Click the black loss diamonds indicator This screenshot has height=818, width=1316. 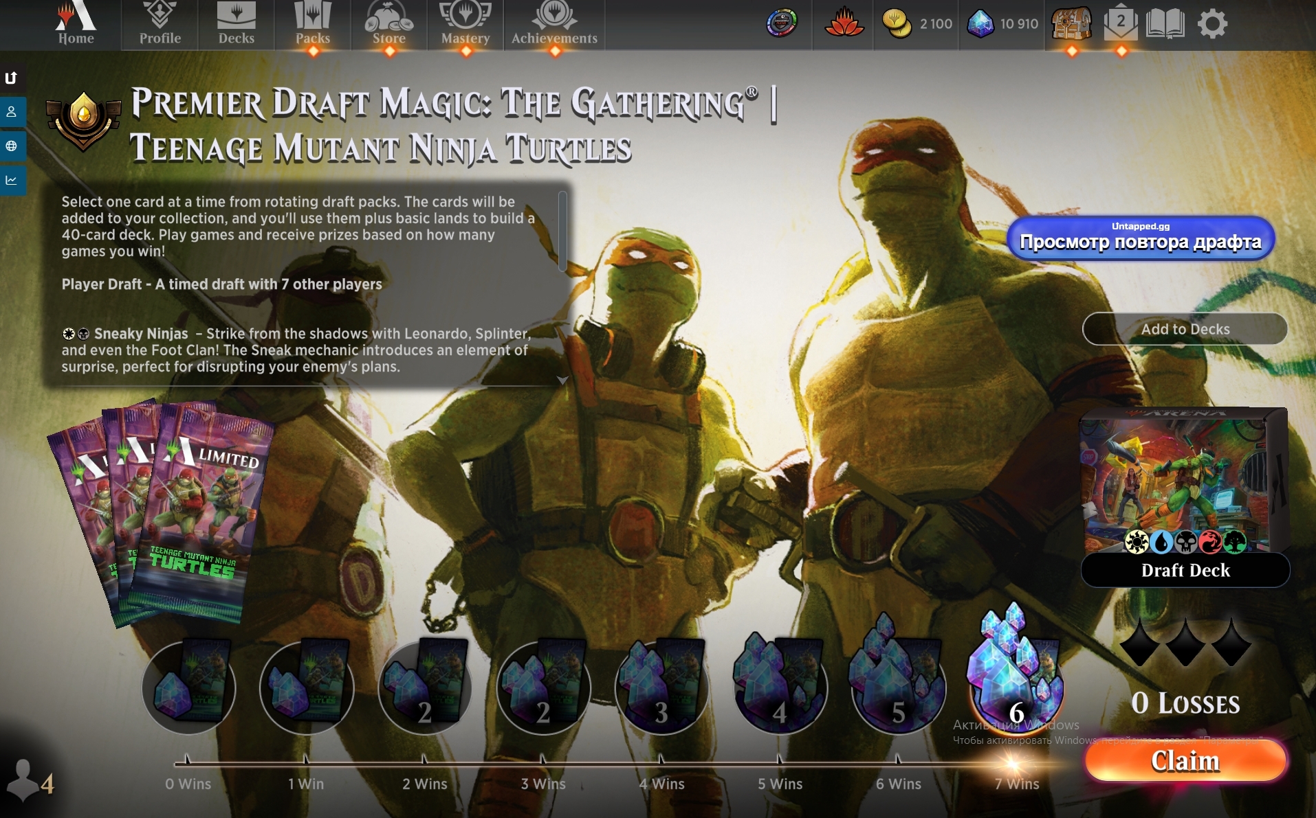[x=1185, y=643]
